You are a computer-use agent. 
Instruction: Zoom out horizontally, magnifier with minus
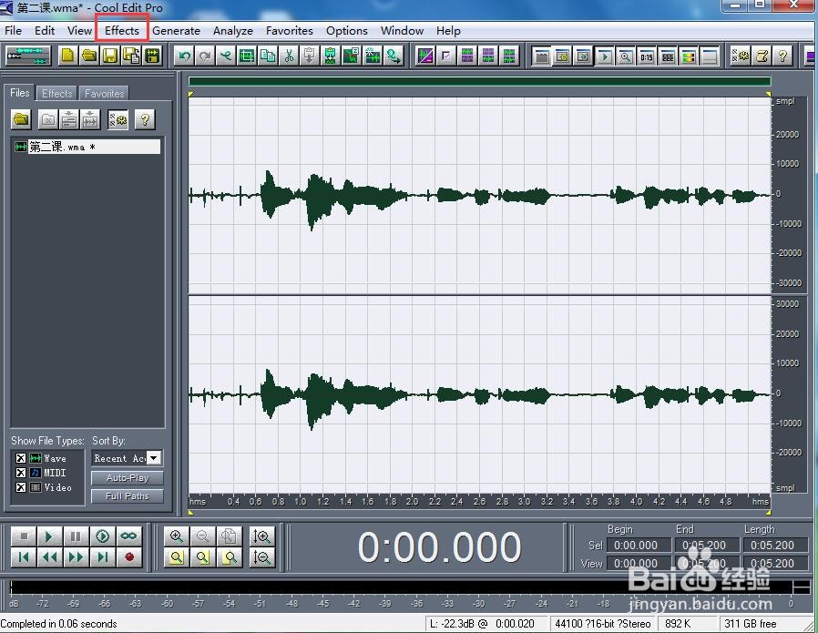coord(202,536)
